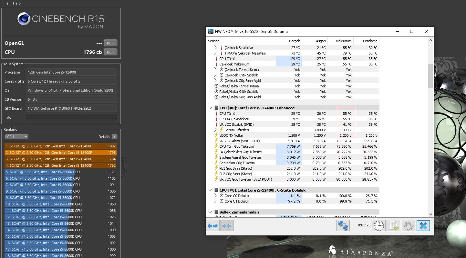Click thermometer icon beside VR VCC Sıcaklık (SVID)
This screenshot has width=466, height=258.
coord(216,124)
